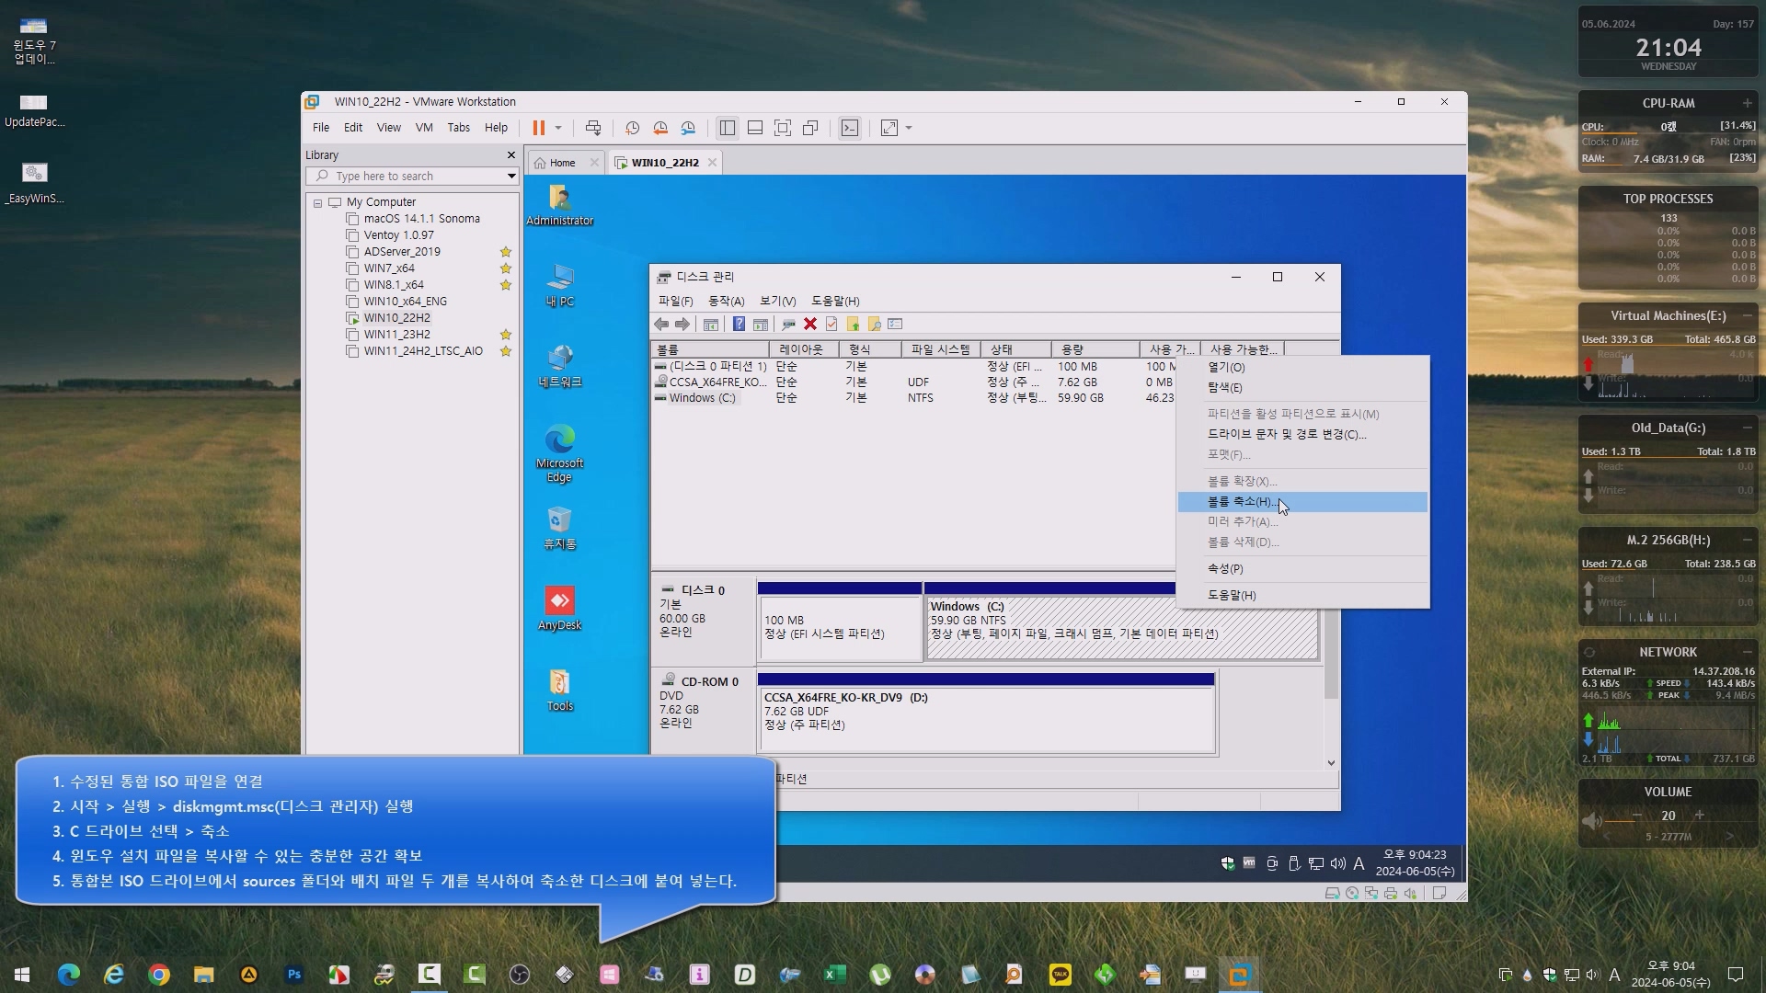The width and height of the screenshot is (1766, 993).
Task: Toggle the favorite star for WIN11_23H2
Action: pyautogui.click(x=505, y=335)
